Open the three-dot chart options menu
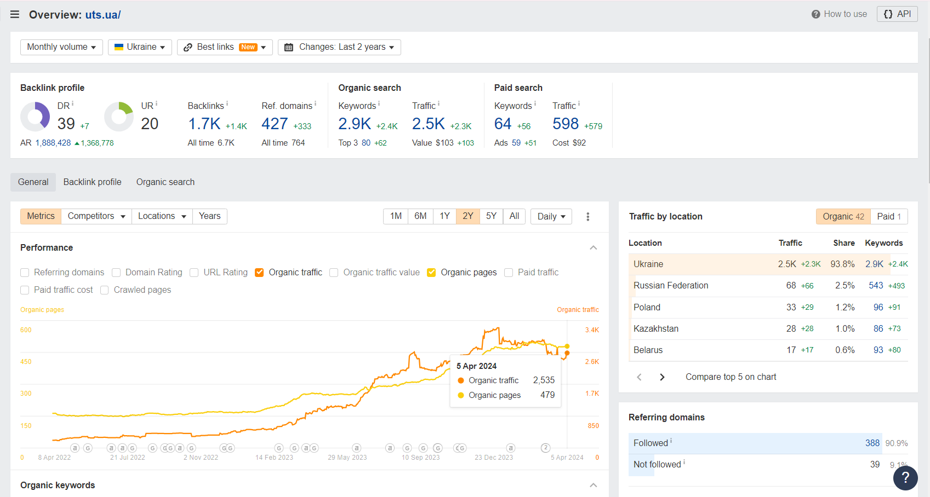Image resolution: width=930 pixels, height=497 pixels. 588,217
